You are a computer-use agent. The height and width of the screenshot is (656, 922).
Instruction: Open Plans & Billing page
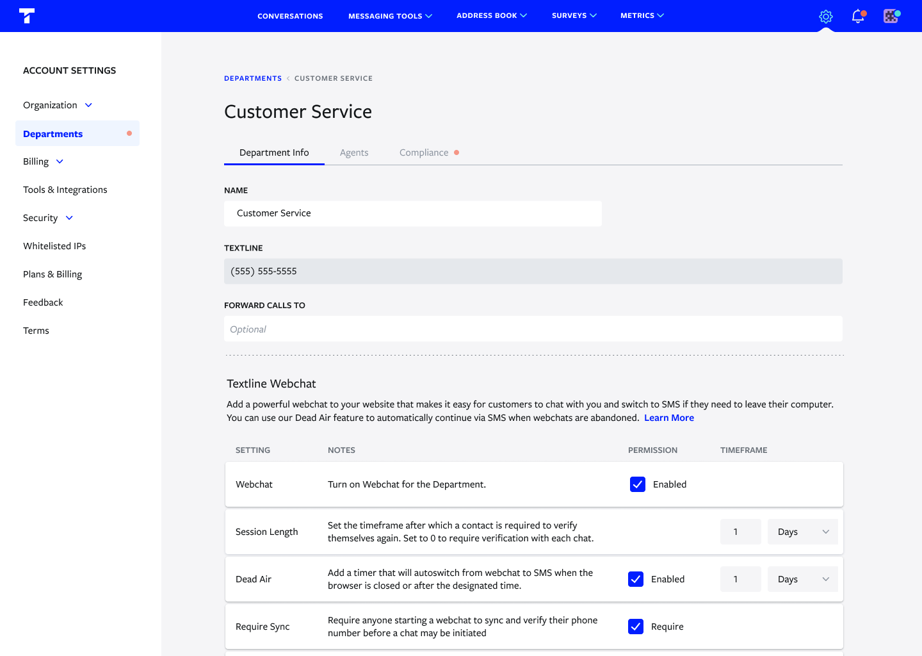53,274
